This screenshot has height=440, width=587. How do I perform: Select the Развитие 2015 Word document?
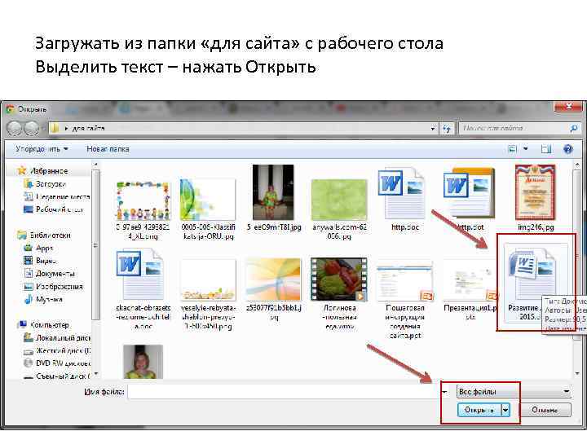tap(534, 283)
